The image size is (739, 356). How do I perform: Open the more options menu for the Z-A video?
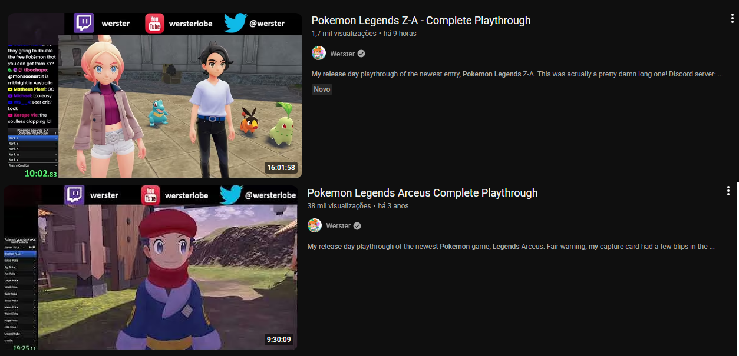coord(733,18)
